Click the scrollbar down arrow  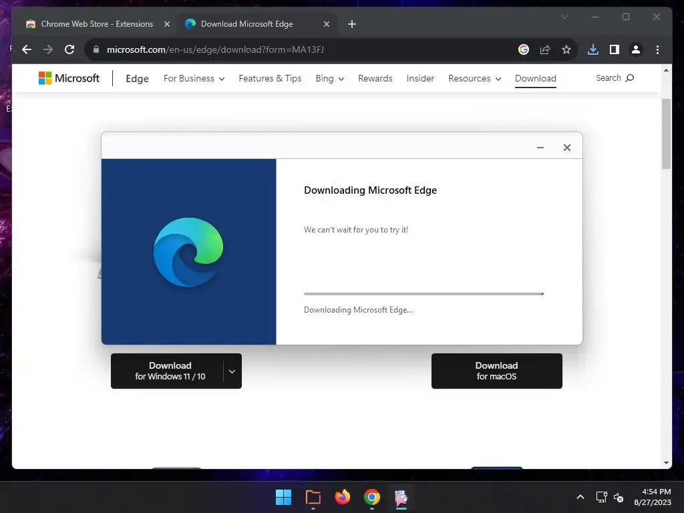pos(666,463)
